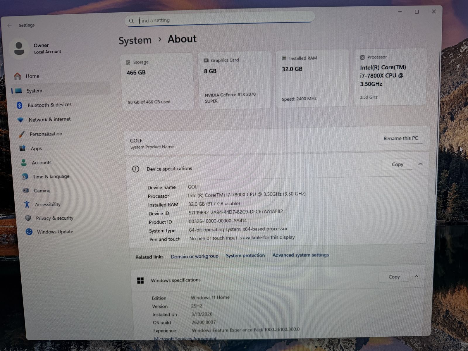Open Personalization via paintbrush icon

coord(22,134)
